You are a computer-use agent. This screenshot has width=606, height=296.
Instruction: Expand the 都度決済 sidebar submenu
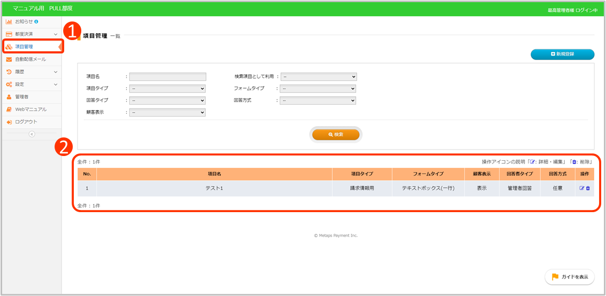pos(56,34)
